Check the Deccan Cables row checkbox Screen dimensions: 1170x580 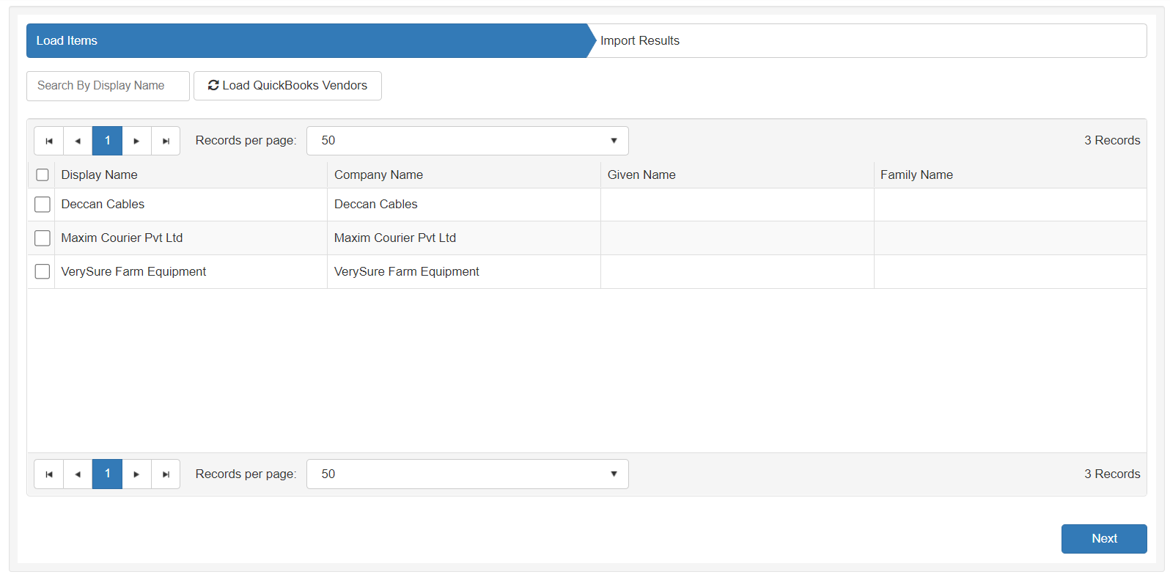coord(43,205)
